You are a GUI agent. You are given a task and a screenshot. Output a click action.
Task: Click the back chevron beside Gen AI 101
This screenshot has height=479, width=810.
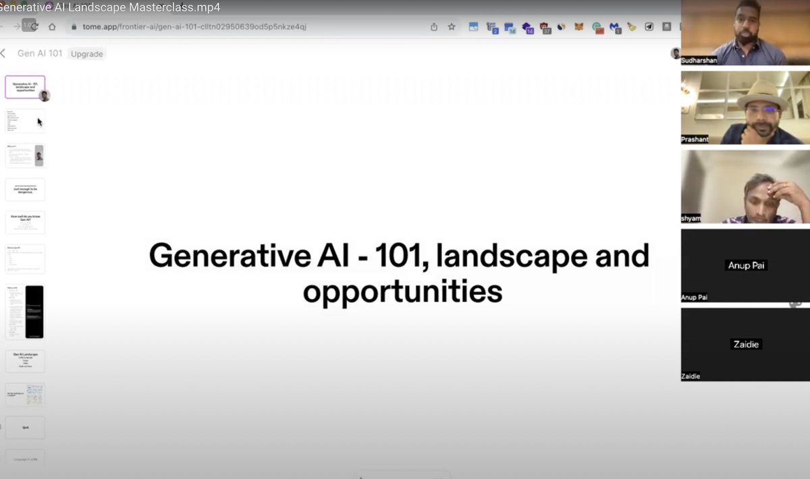(x=3, y=53)
